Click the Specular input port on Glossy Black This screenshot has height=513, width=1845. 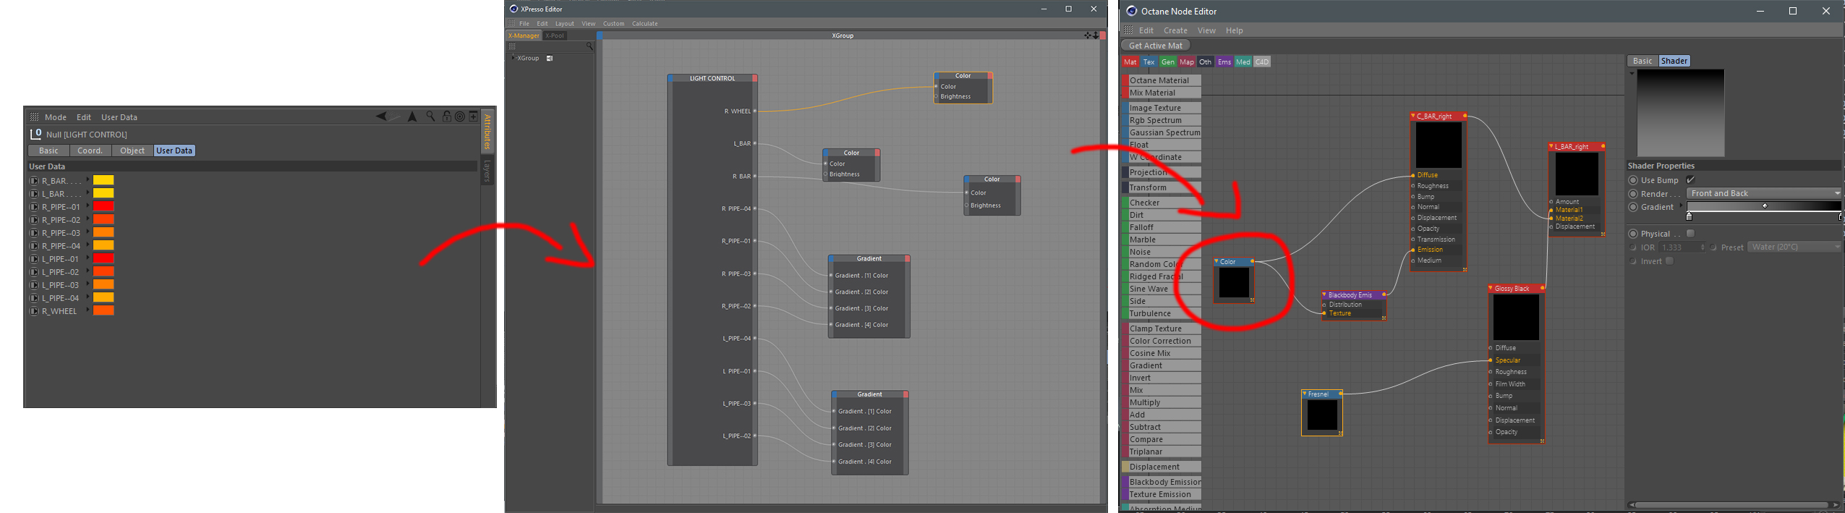point(1491,360)
